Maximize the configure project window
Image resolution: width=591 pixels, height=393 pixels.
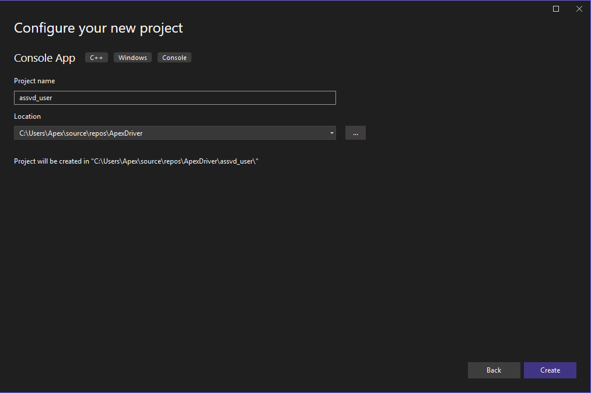coord(555,9)
